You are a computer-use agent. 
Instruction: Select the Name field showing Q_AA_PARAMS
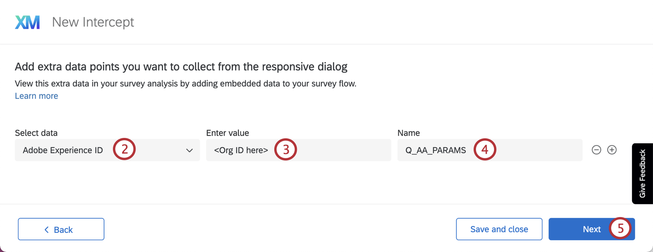490,150
